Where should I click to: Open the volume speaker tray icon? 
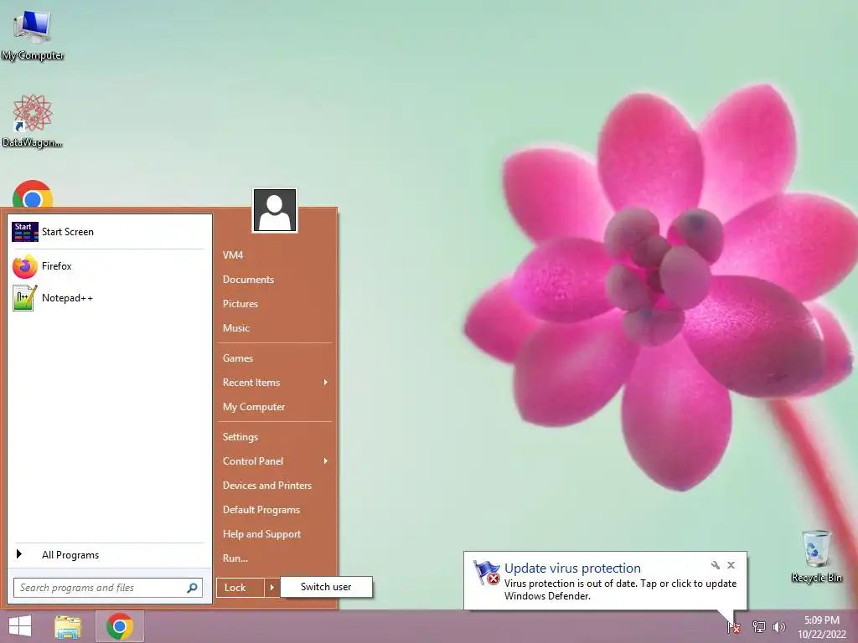(x=778, y=626)
